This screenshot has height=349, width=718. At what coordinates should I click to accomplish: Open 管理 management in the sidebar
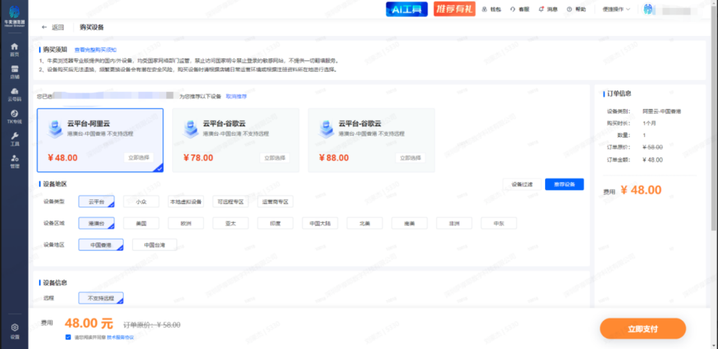coord(14,162)
